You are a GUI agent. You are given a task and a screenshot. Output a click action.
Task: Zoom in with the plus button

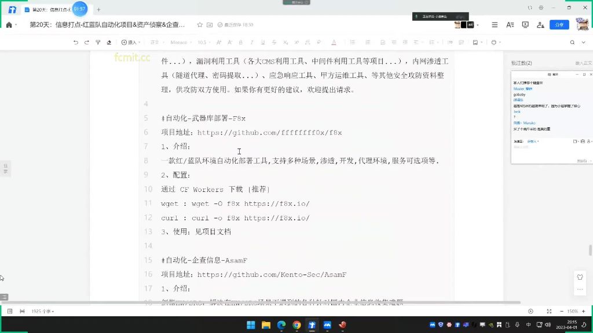(584, 312)
